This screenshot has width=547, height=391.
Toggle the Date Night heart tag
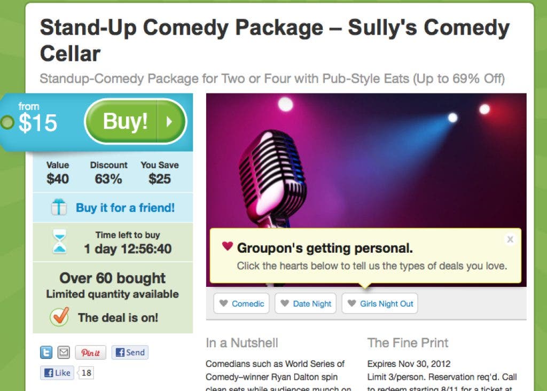pos(306,303)
